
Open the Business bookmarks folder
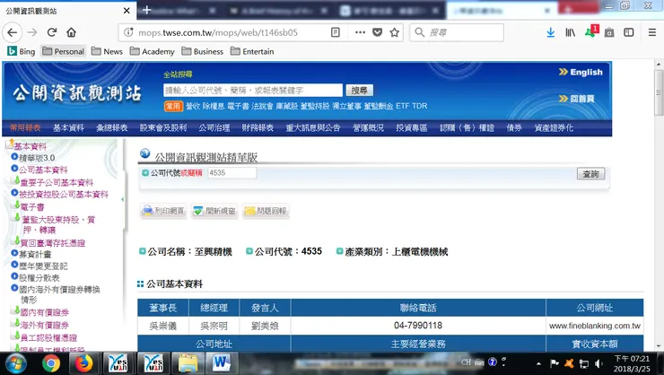point(203,51)
